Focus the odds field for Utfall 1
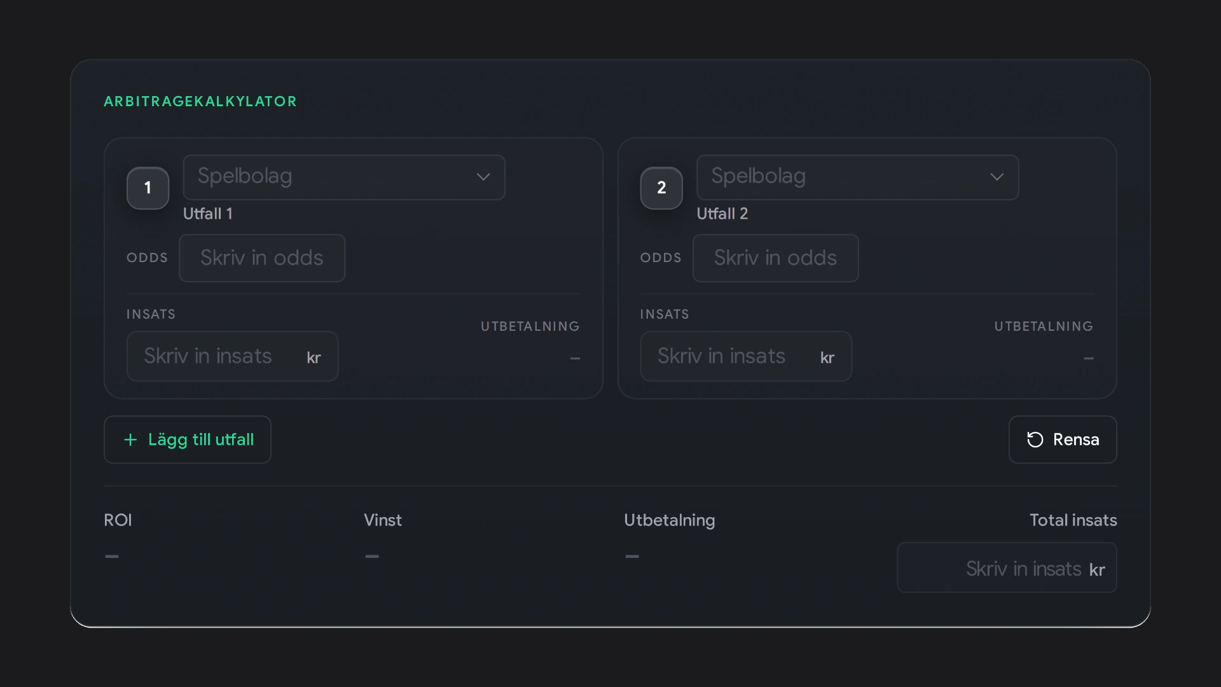Image resolution: width=1221 pixels, height=687 pixels. (x=262, y=258)
